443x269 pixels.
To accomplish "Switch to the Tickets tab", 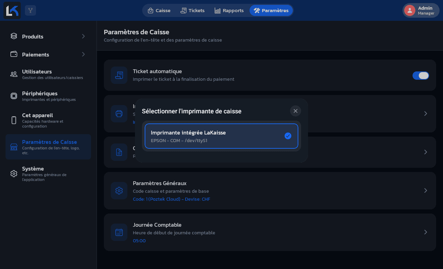I will [x=192, y=10].
